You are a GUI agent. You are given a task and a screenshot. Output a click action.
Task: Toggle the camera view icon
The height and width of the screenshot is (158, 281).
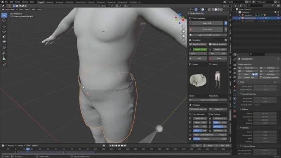pos(184,36)
